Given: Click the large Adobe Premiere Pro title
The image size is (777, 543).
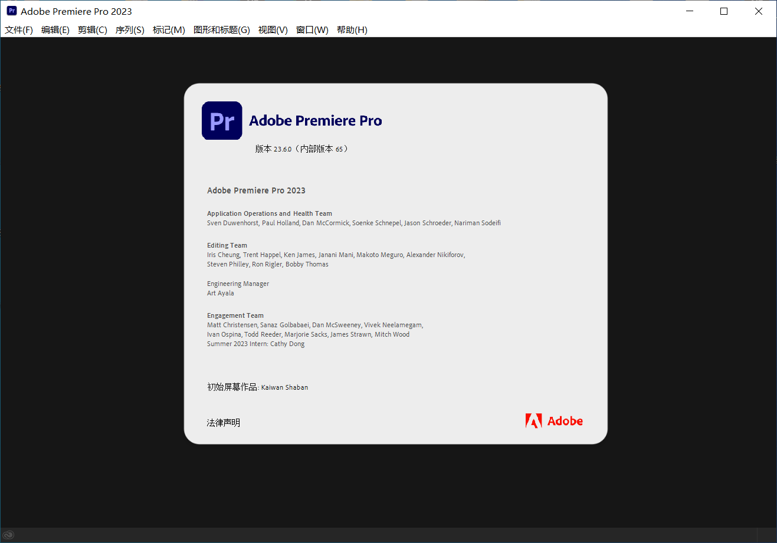Looking at the screenshot, I should click(316, 121).
